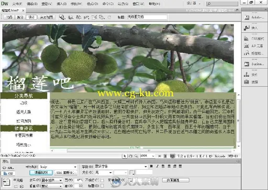268x190 pixels.
Task: Open the Assets (资源) panel icon
Action: 247,82
